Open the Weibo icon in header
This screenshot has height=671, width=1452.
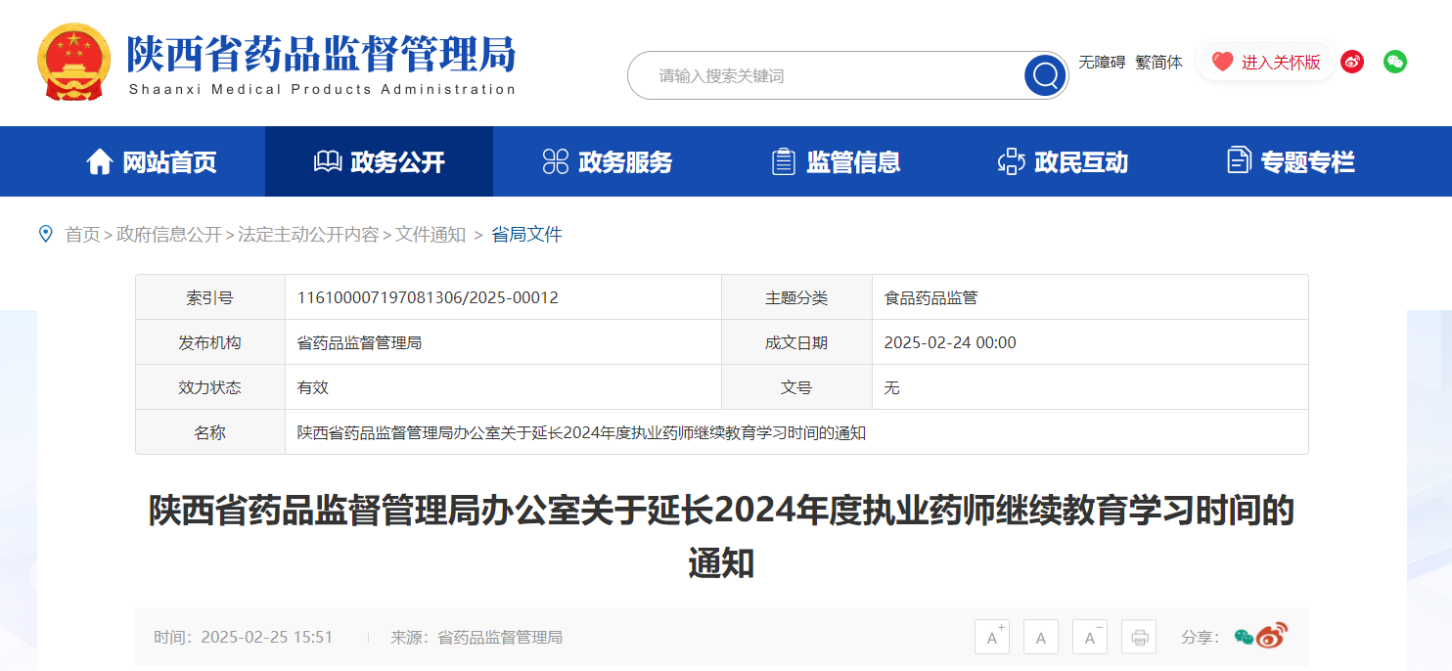[1352, 62]
